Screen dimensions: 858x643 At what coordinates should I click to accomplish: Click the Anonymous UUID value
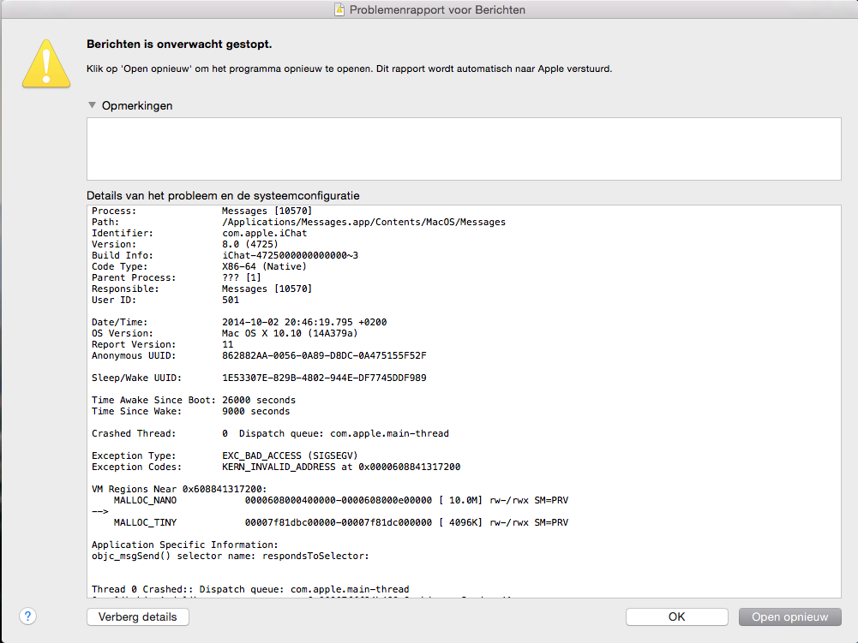tap(324, 355)
